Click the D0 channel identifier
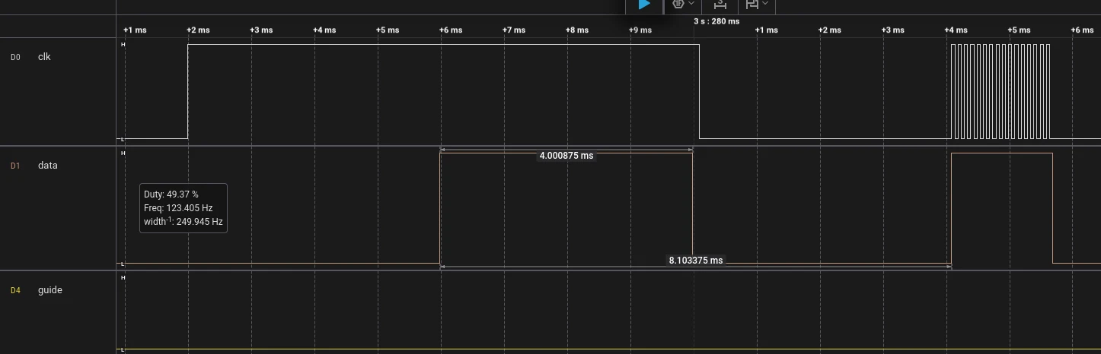Screen dimensions: 1101x354 coord(15,58)
